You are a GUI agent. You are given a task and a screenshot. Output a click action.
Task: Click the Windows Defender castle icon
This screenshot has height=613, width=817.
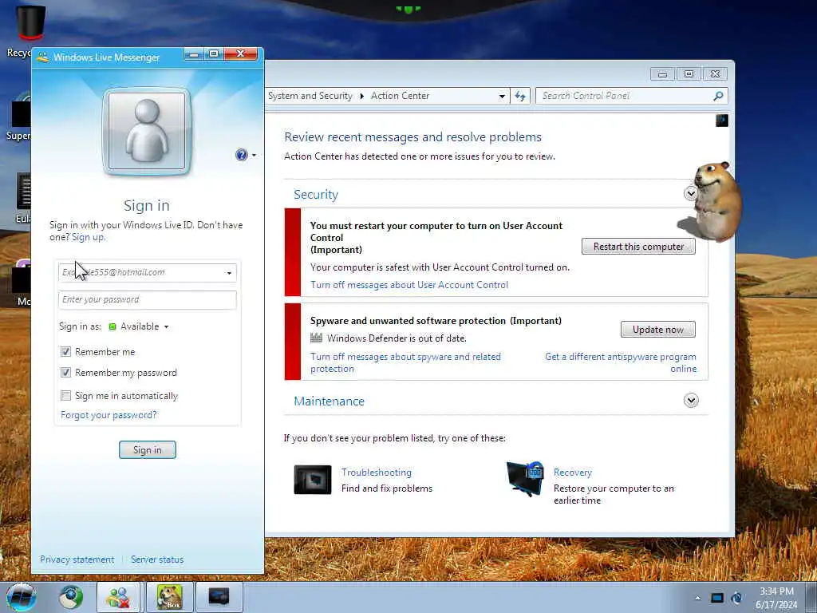[316, 338]
